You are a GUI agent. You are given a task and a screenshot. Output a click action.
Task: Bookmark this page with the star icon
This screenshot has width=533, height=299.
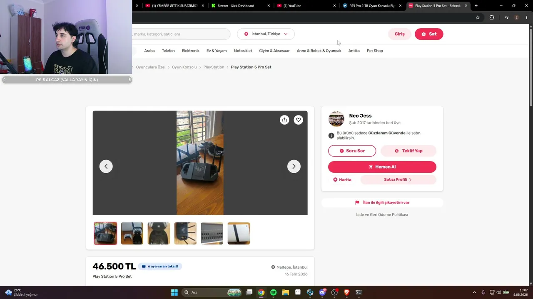(x=478, y=17)
